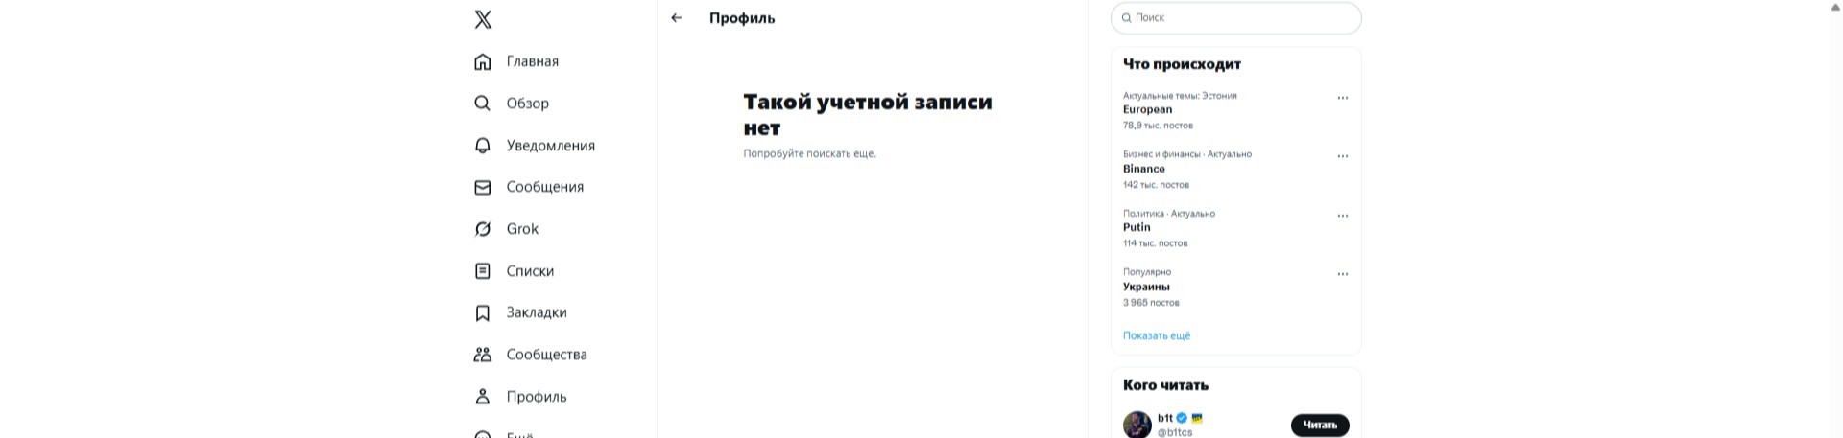Click the Обзор magnifier icon
Screen dimensions: 1843x438
(x=483, y=104)
